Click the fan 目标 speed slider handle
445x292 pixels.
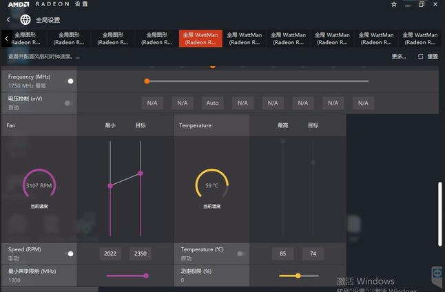click(x=141, y=173)
